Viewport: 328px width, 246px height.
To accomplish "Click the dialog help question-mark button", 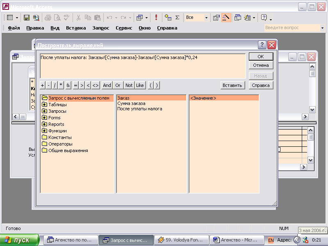I will coord(262,45).
